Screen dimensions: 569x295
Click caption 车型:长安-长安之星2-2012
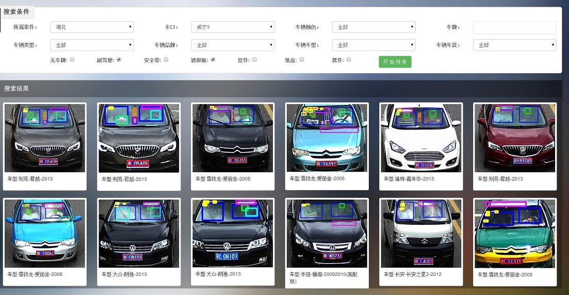(x=413, y=274)
